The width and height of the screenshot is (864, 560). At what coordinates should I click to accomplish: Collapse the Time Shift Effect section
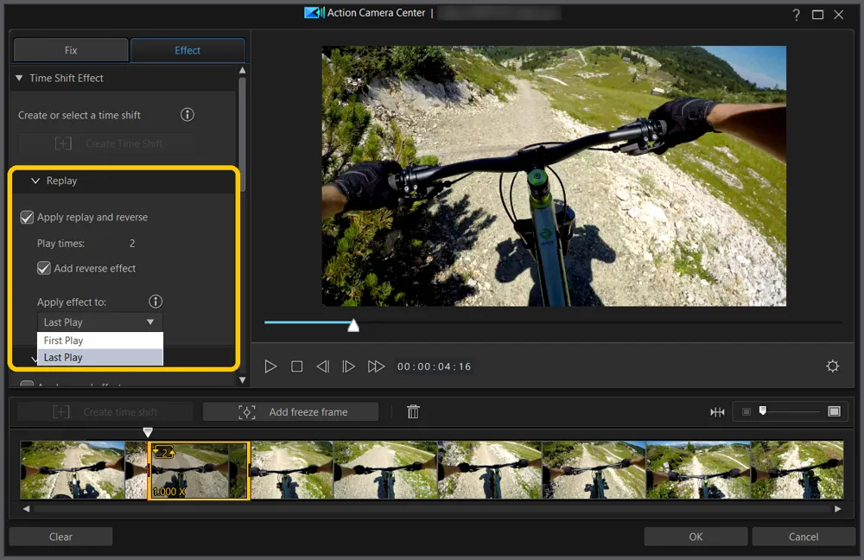tap(19, 79)
